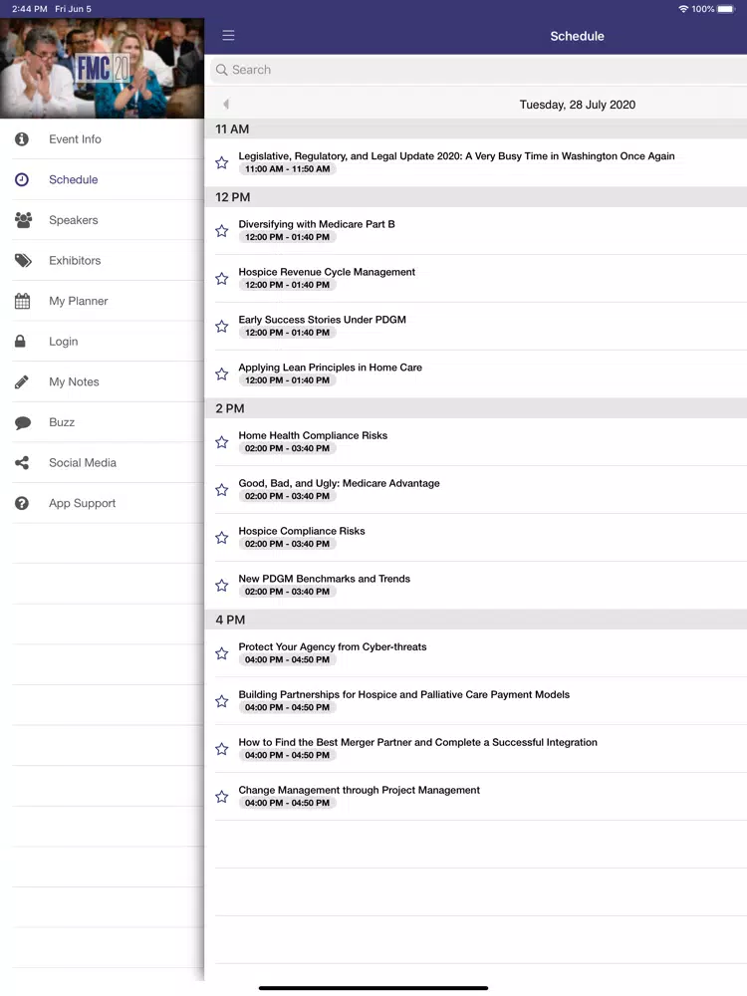The width and height of the screenshot is (747, 996).
Task: Open Home Health Compliance Risks session
Action: [x=476, y=442]
